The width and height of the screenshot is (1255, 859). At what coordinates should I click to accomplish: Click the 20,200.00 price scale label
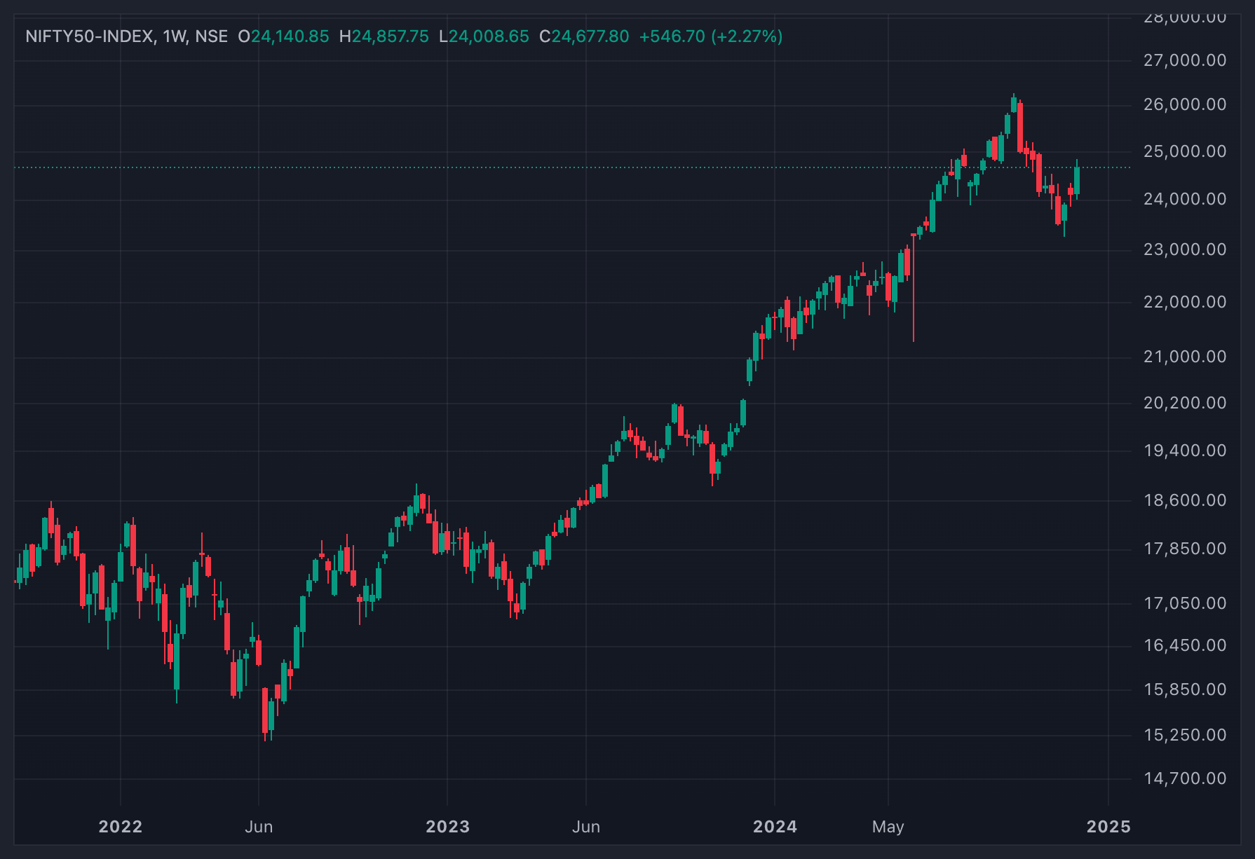(x=1185, y=403)
